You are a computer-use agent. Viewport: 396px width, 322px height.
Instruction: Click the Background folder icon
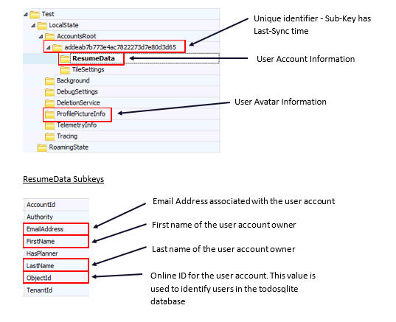[x=49, y=81]
